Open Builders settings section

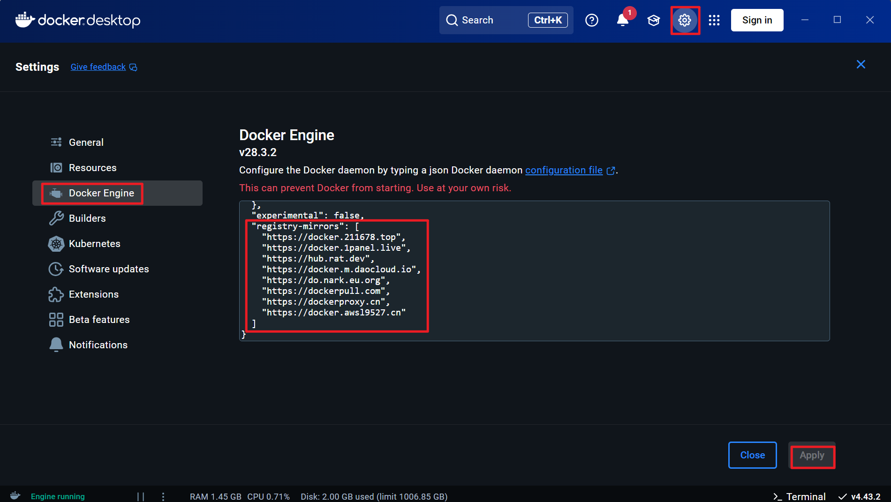click(x=87, y=218)
